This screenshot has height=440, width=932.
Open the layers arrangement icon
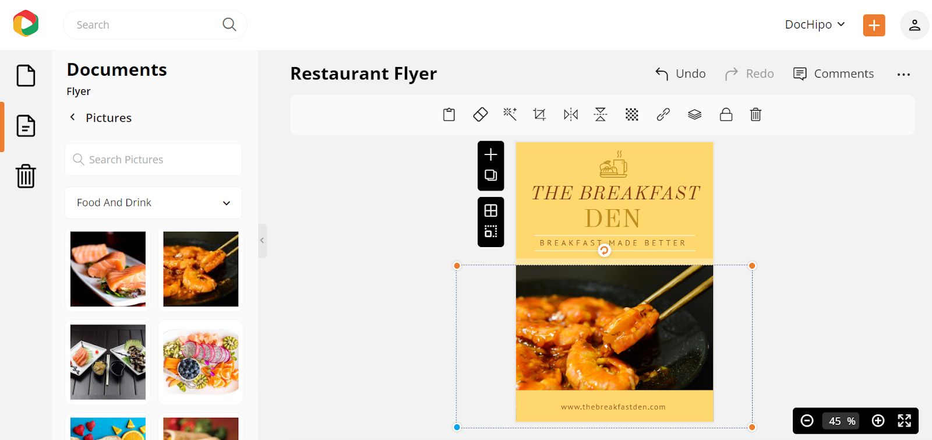pyautogui.click(x=694, y=115)
